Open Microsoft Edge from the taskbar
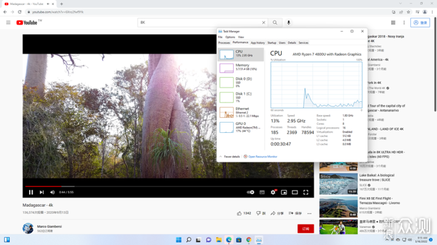 tap(229, 240)
